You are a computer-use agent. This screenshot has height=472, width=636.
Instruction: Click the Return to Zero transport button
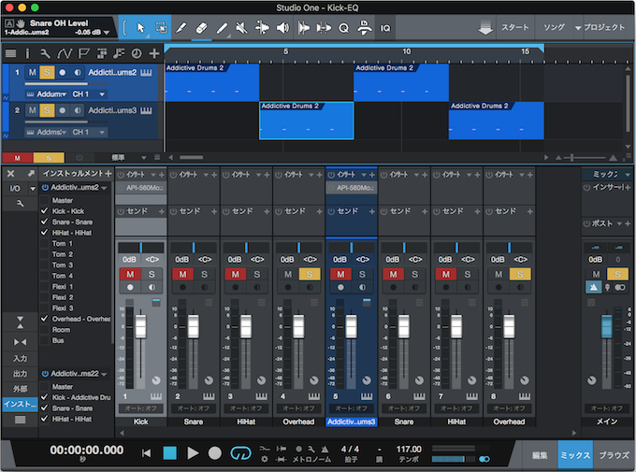point(147,453)
